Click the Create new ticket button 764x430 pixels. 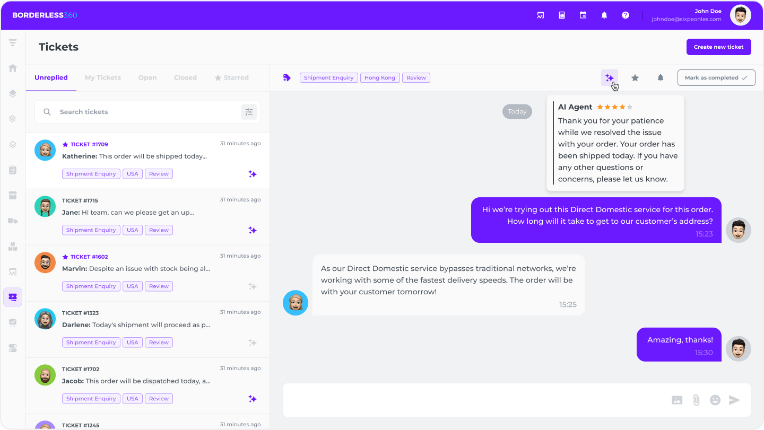point(718,47)
